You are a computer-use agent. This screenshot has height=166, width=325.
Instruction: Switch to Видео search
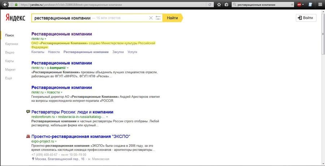tap(10, 52)
